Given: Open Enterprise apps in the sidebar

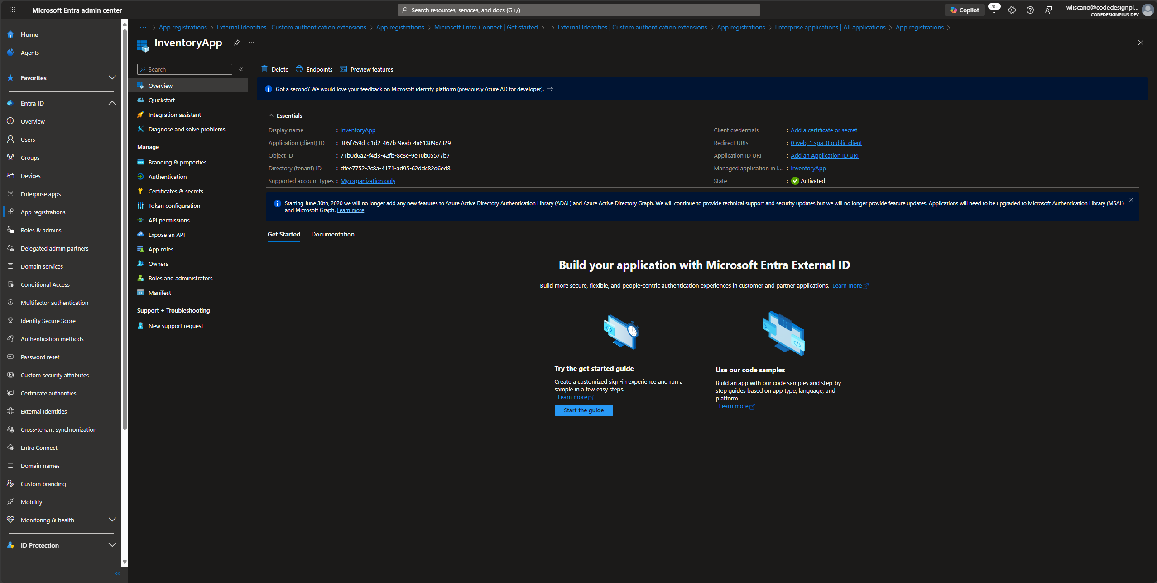Looking at the screenshot, I should point(41,194).
